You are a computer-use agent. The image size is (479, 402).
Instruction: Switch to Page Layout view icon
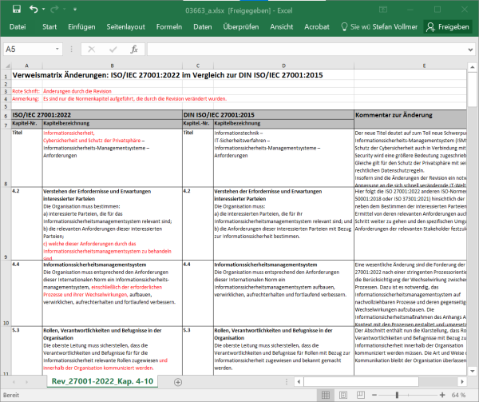344,396
